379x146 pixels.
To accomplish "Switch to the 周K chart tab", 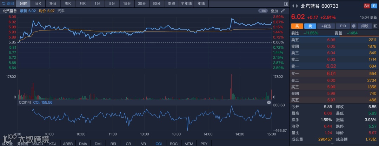I will coord(68,4).
